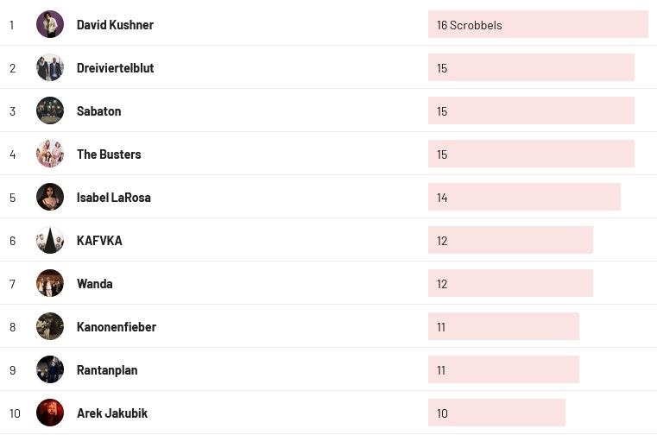Click Isabel LaRosa's avatar image
This screenshot has width=657, height=435.
click(50, 197)
